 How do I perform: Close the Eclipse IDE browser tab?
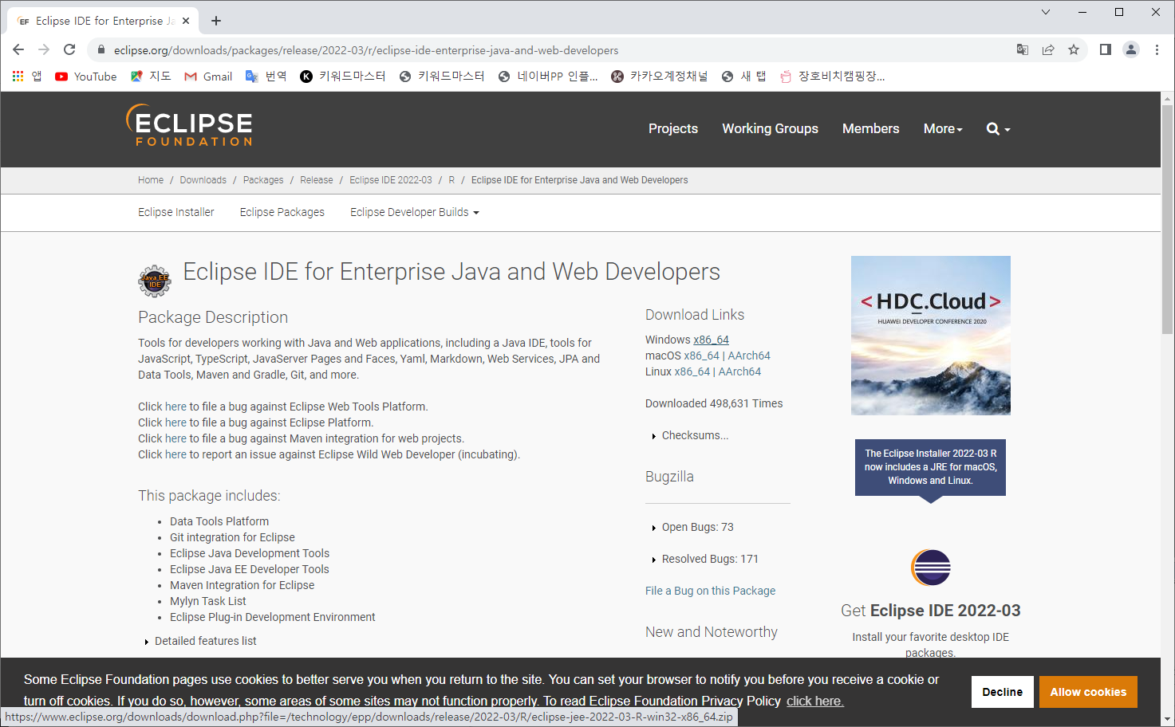tap(187, 21)
